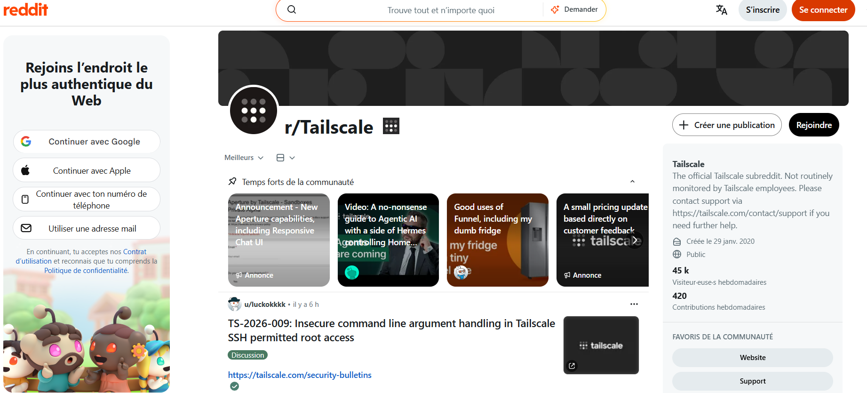Click the small Tailscale badge beside r/Tailscale

391,126
